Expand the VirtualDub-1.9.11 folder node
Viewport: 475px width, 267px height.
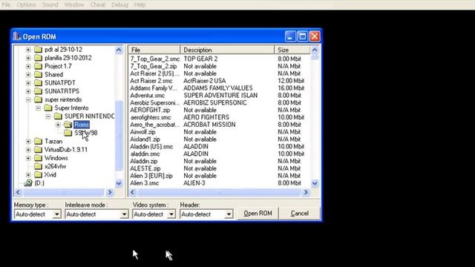tap(28, 150)
